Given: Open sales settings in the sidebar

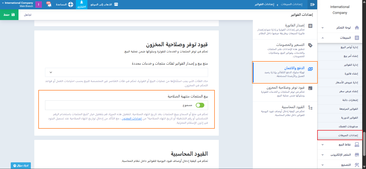Looking at the screenshot, I should pyautogui.click(x=340, y=135).
